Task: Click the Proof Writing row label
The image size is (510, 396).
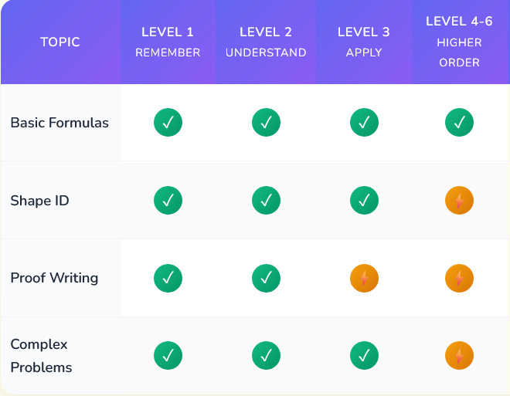Action: [x=54, y=278]
